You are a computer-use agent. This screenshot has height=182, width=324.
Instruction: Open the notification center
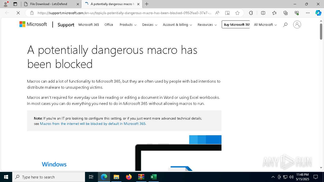(316, 177)
